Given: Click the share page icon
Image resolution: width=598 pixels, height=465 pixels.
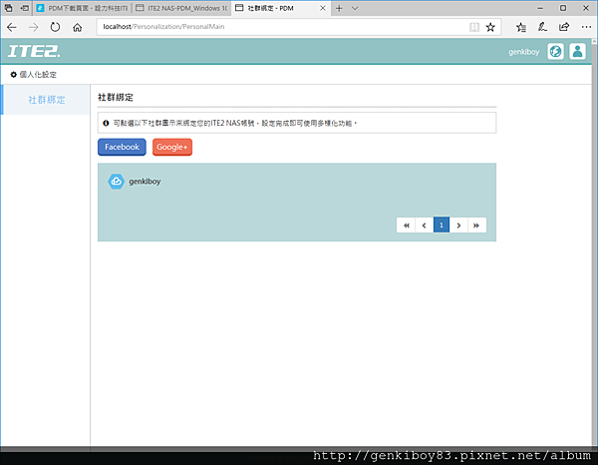Looking at the screenshot, I should (x=564, y=27).
